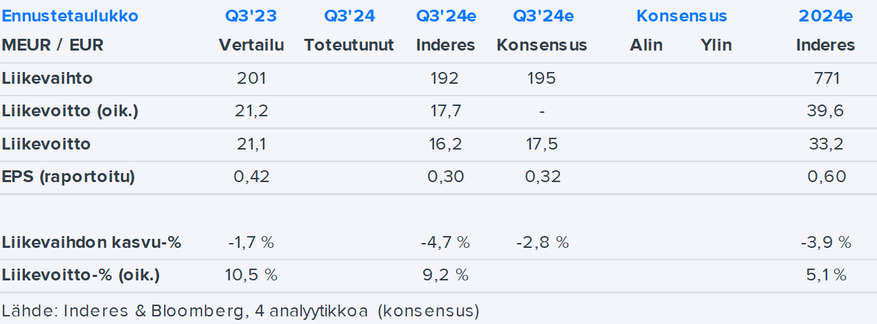Image resolution: width=877 pixels, height=324 pixels.
Task: Click the Liikevaihdon kasvu-% row label
Action: 91,242
